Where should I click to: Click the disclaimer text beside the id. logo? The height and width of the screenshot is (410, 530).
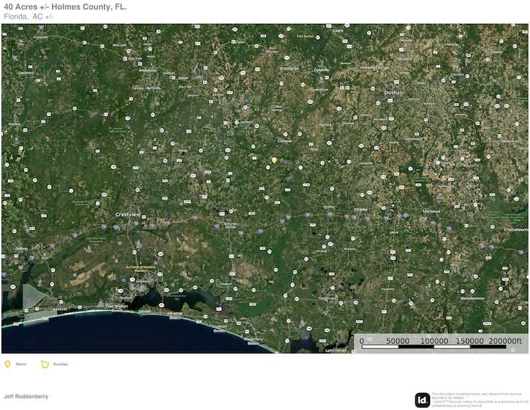click(x=480, y=400)
